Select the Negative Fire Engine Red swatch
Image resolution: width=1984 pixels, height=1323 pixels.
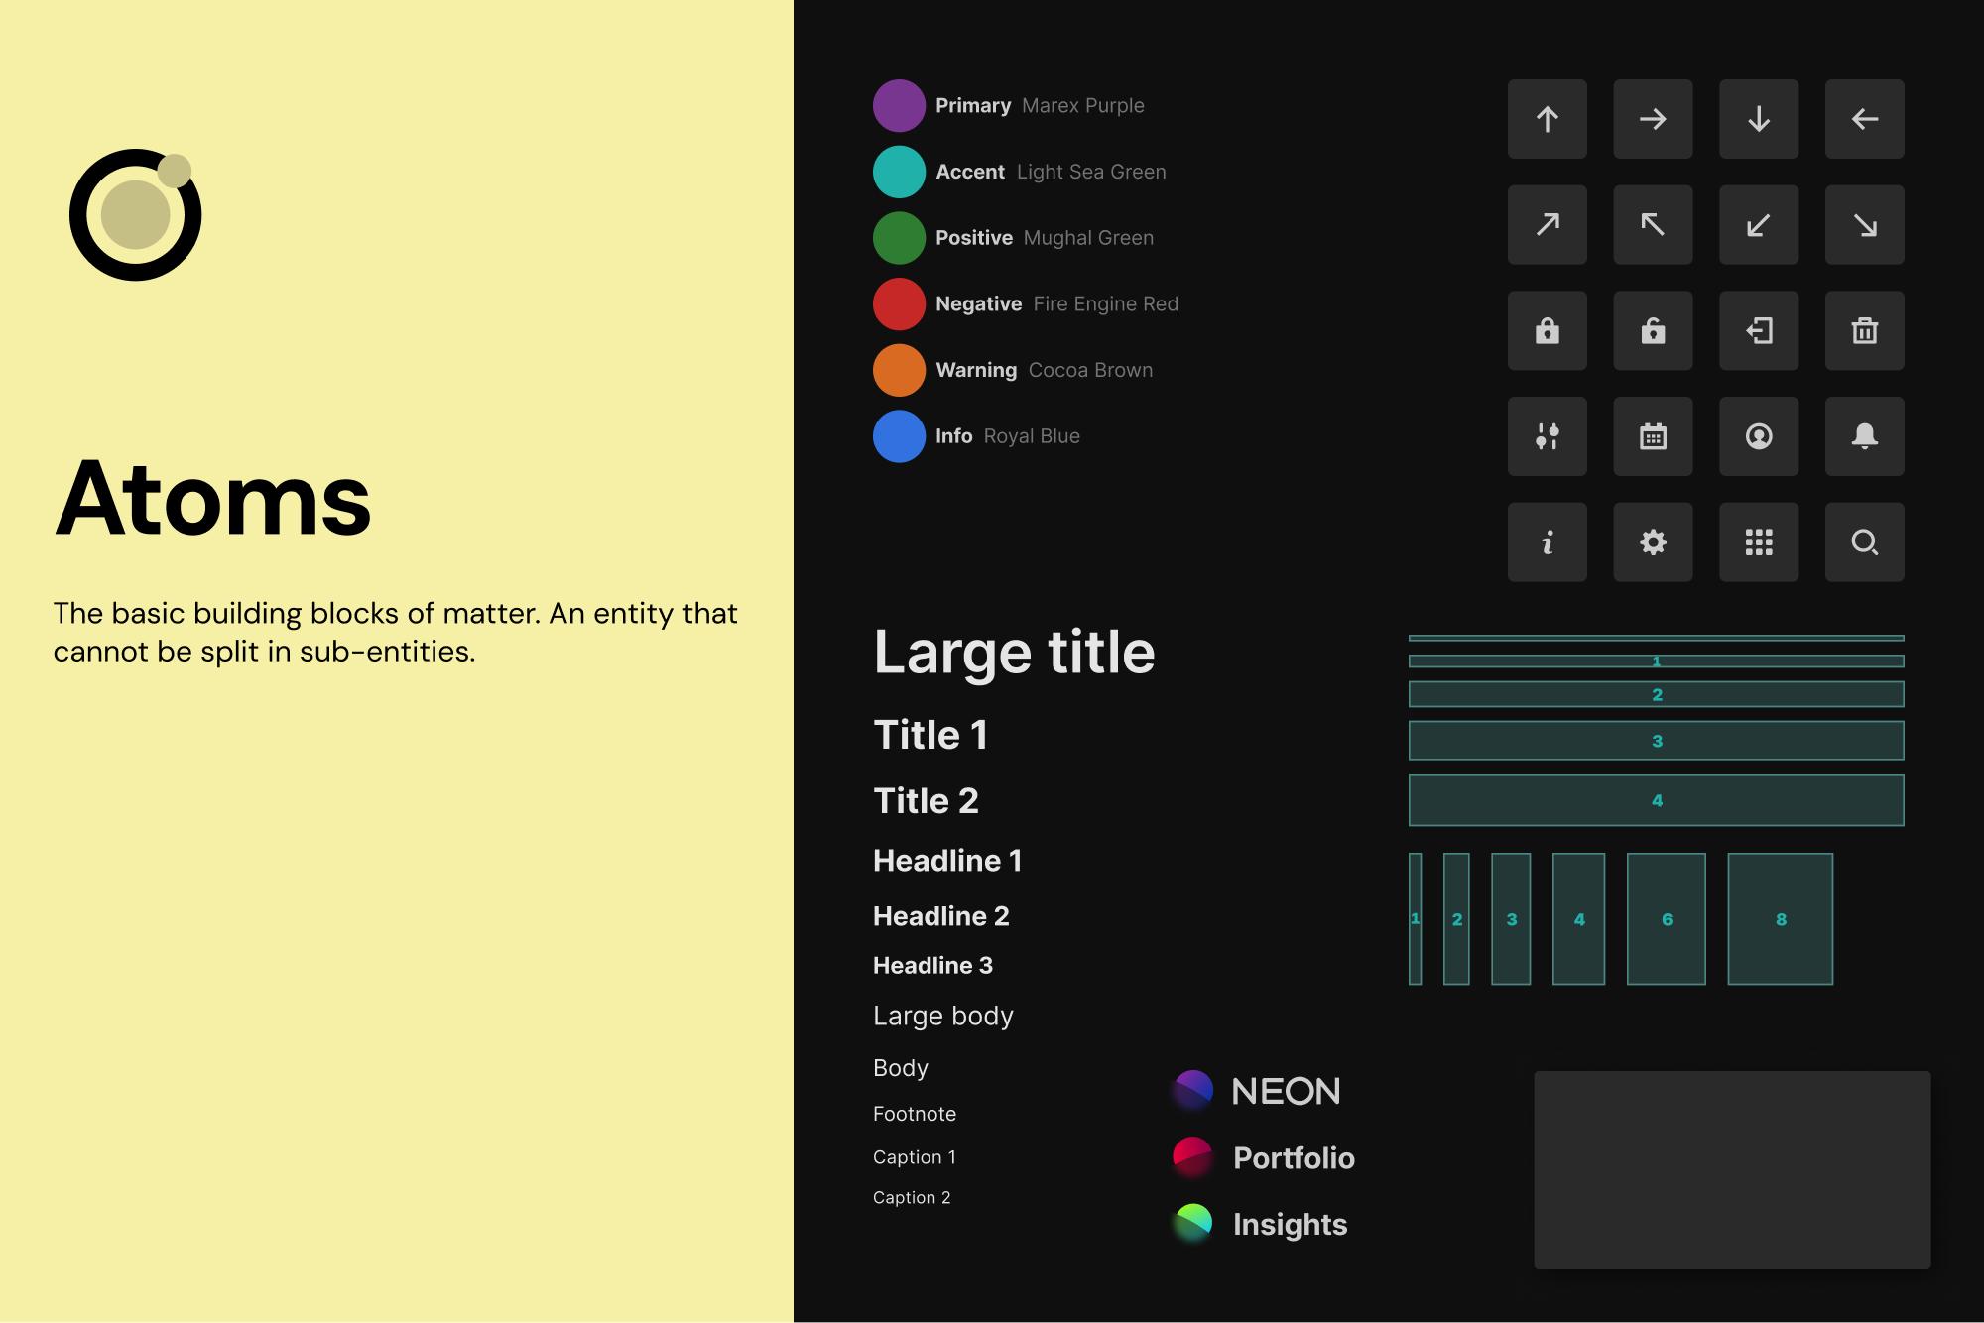pos(899,304)
